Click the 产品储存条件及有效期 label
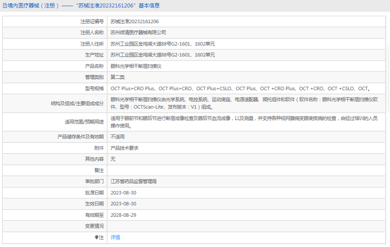The image size is (390, 247). click(x=81, y=137)
